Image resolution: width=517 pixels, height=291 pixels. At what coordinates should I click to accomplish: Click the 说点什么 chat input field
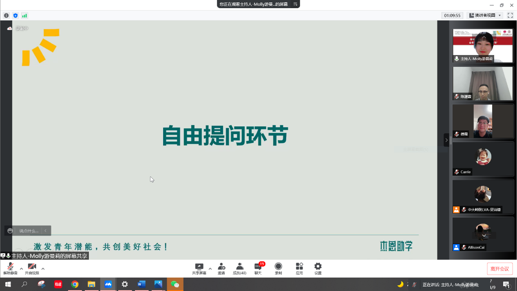click(29, 230)
